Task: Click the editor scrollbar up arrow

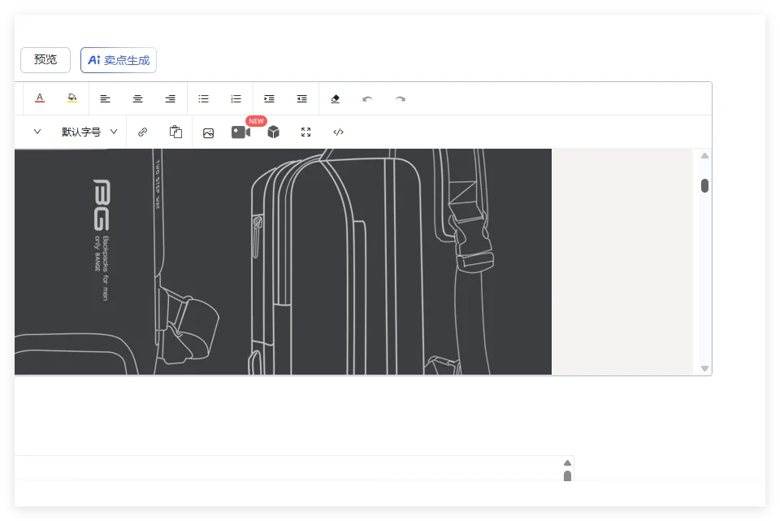Action: click(x=704, y=156)
